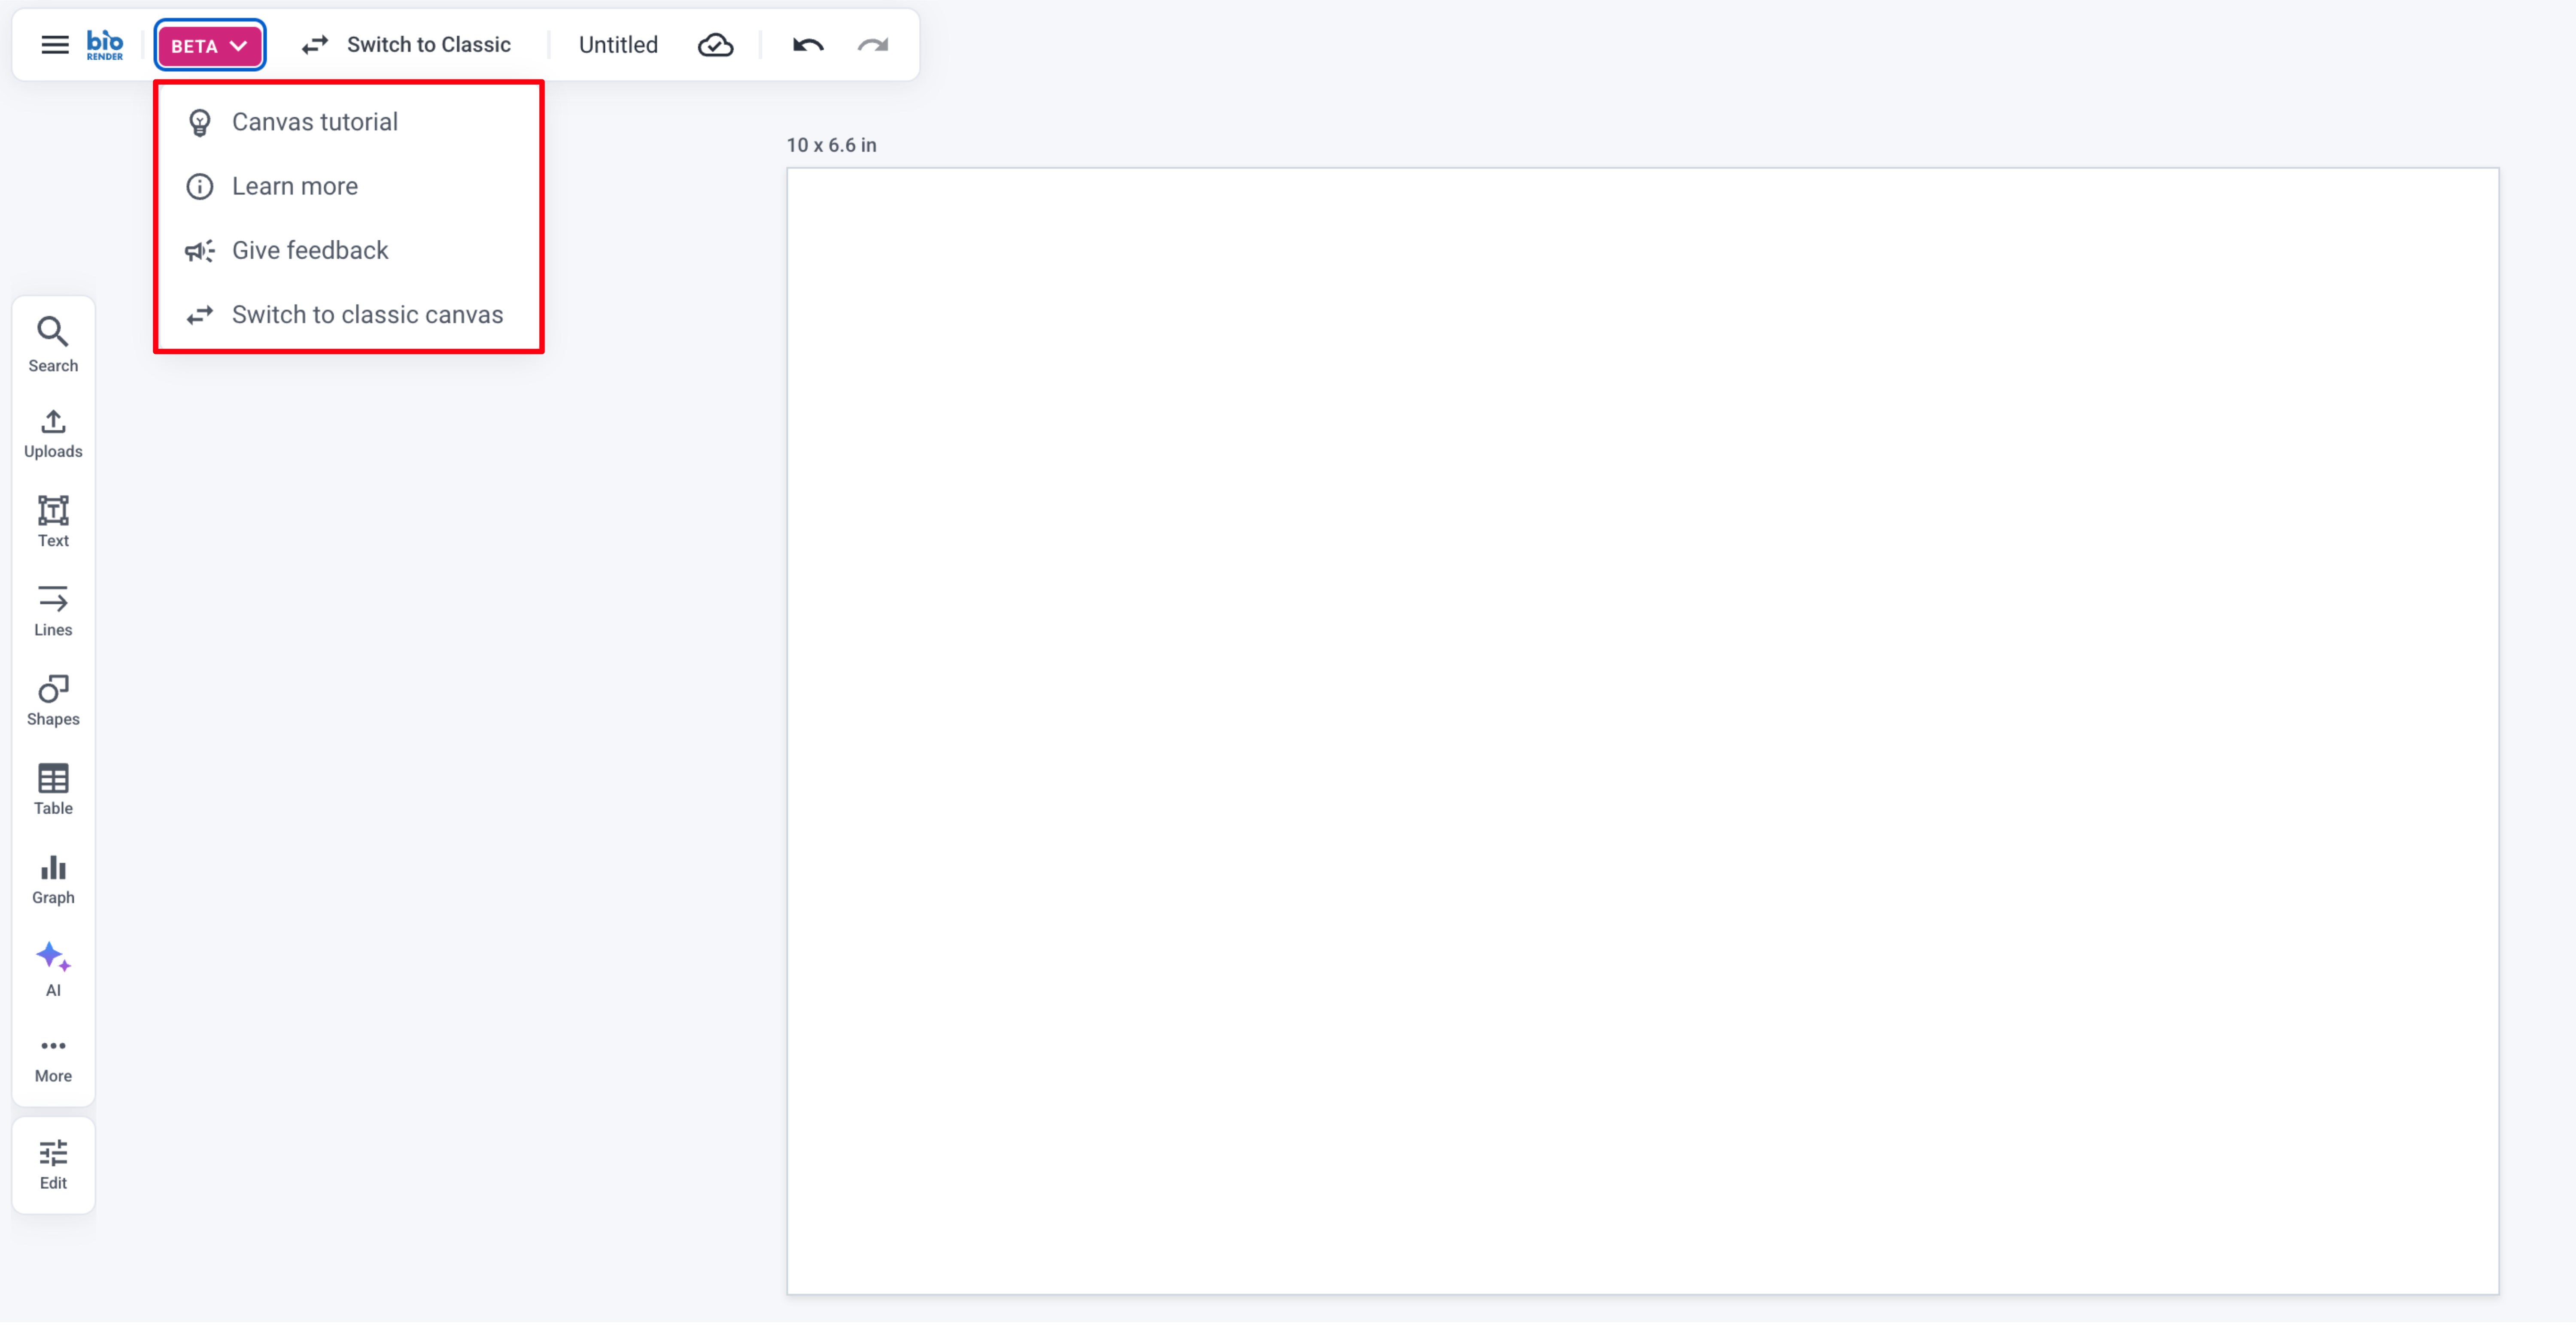This screenshot has width=2576, height=1327.
Task: Select the Text tool
Action: click(x=53, y=521)
